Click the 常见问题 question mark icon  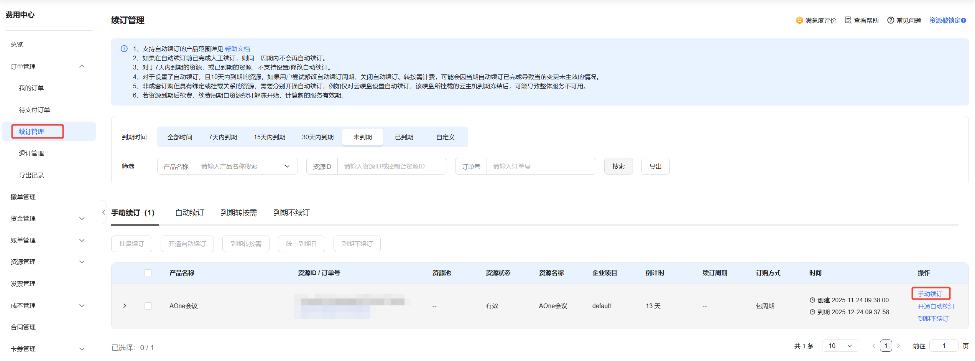tap(891, 20)
